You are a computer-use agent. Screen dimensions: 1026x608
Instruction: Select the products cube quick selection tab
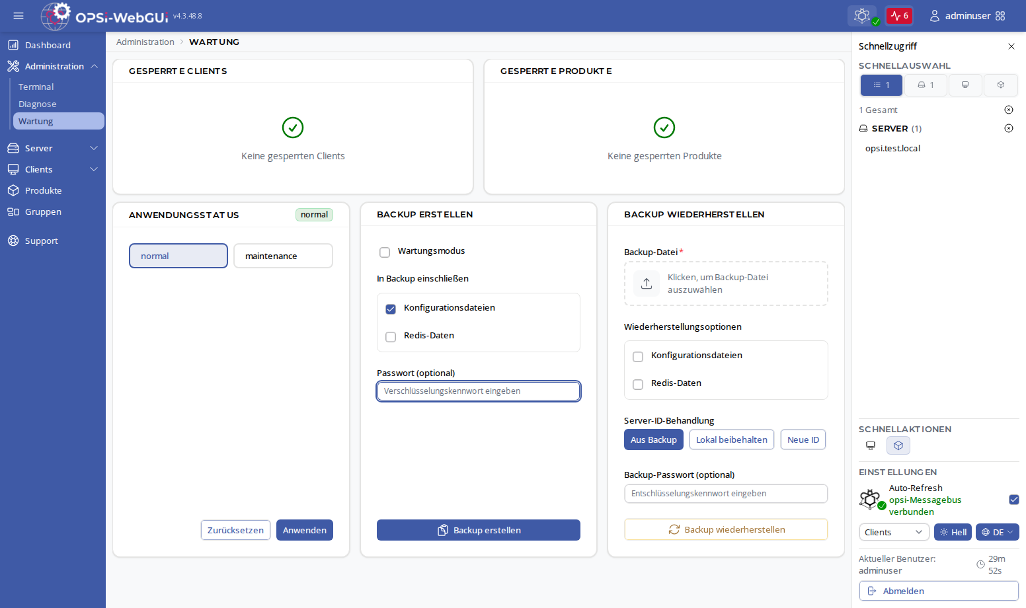pyautogui.click(x=1001, y=85)
